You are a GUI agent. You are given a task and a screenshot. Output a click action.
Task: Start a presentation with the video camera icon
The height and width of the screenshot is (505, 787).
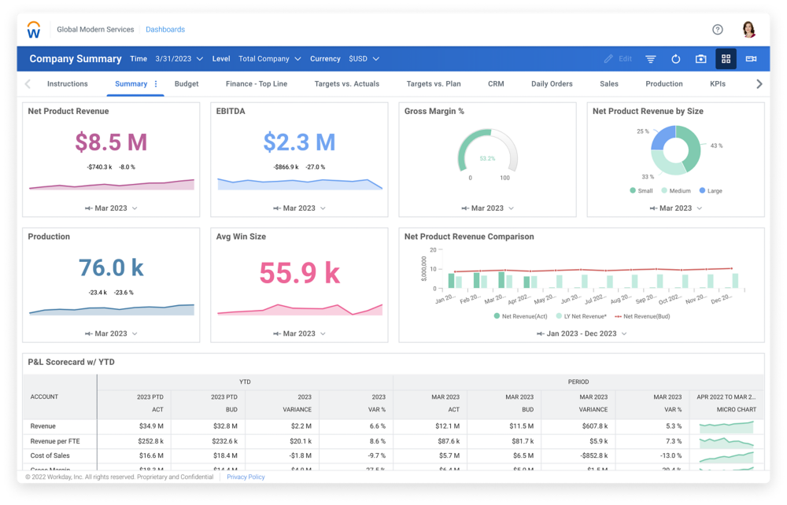[x=750, y=58]
